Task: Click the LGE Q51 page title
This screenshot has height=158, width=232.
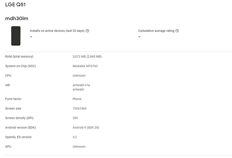Action: point(15,5)
